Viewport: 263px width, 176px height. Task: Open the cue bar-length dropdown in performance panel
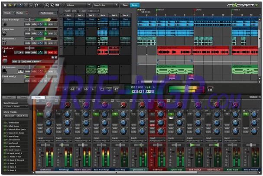tap(94, 11)
